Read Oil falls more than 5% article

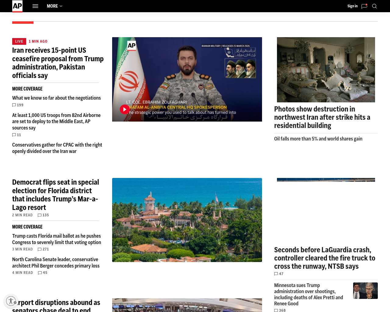(318, 139)
